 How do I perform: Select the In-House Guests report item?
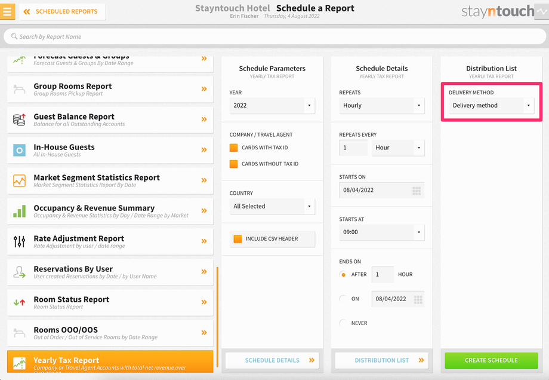110,151
